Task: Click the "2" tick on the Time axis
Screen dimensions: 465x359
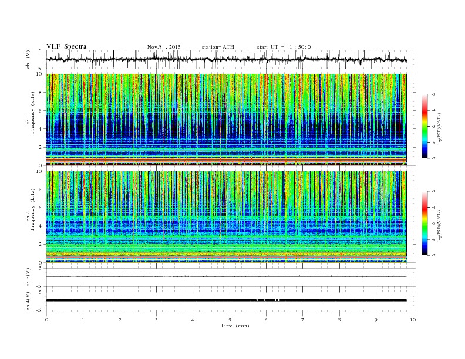Action: 120,320
